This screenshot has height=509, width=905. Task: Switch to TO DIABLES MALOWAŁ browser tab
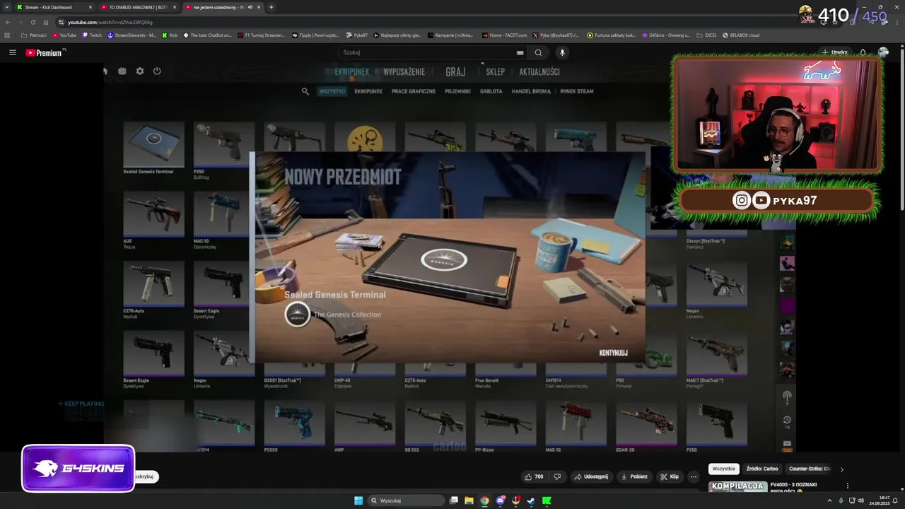click(137, 7)
